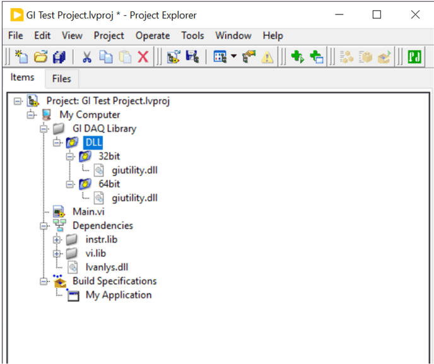Click the Save All toolbar icon

click(x=59, y=57)
